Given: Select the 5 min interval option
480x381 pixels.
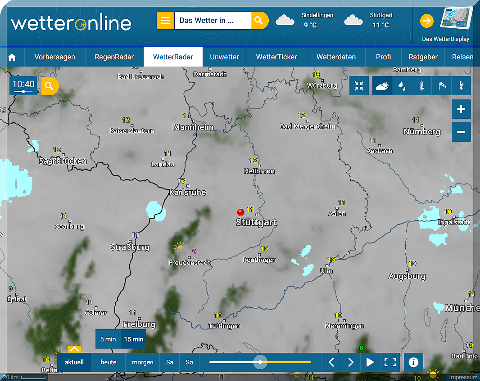Looking at the screenshot, I should tap(108, 339).
